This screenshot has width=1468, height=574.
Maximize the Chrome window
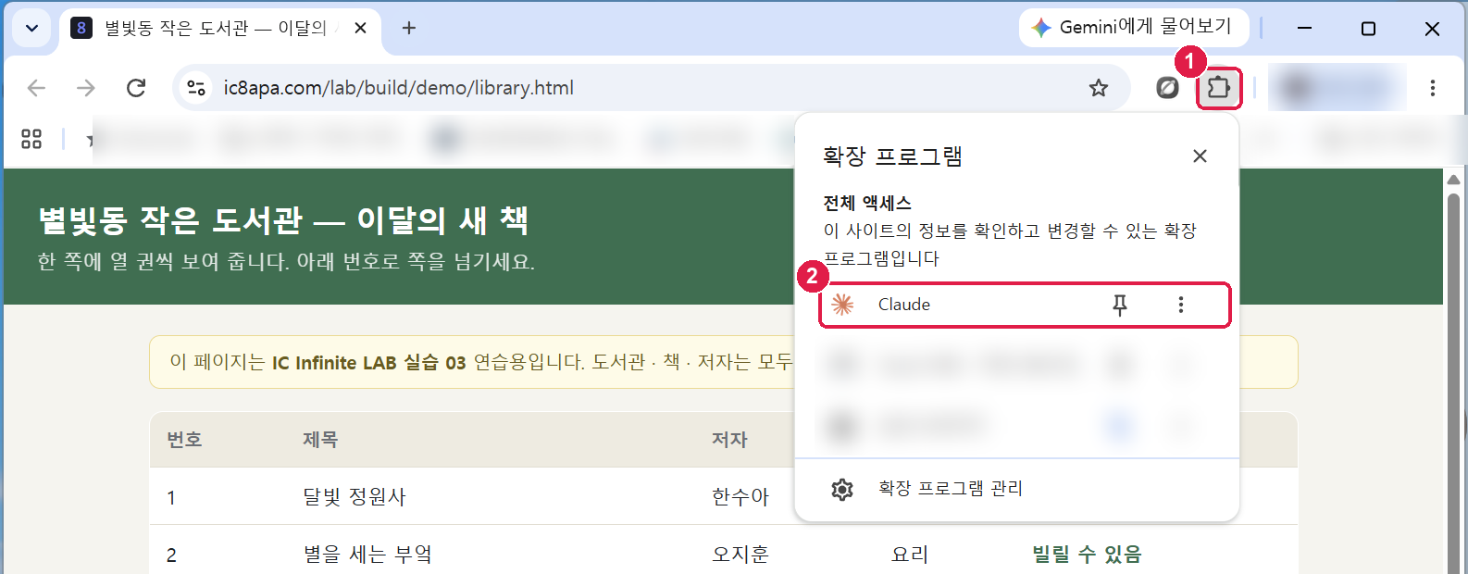tap(1368, 28)
